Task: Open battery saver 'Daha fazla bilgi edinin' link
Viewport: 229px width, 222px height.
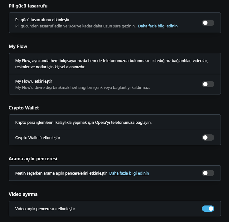Action: (x=158, y=26)
